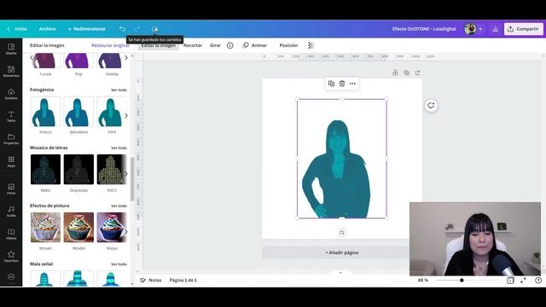
Task: Click Restaurar original link
Action: (110, 45)
